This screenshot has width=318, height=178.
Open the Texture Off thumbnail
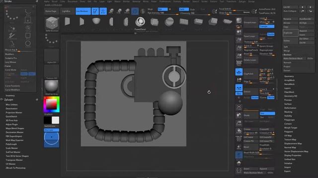pyautogui.click(x=52, y=72)
